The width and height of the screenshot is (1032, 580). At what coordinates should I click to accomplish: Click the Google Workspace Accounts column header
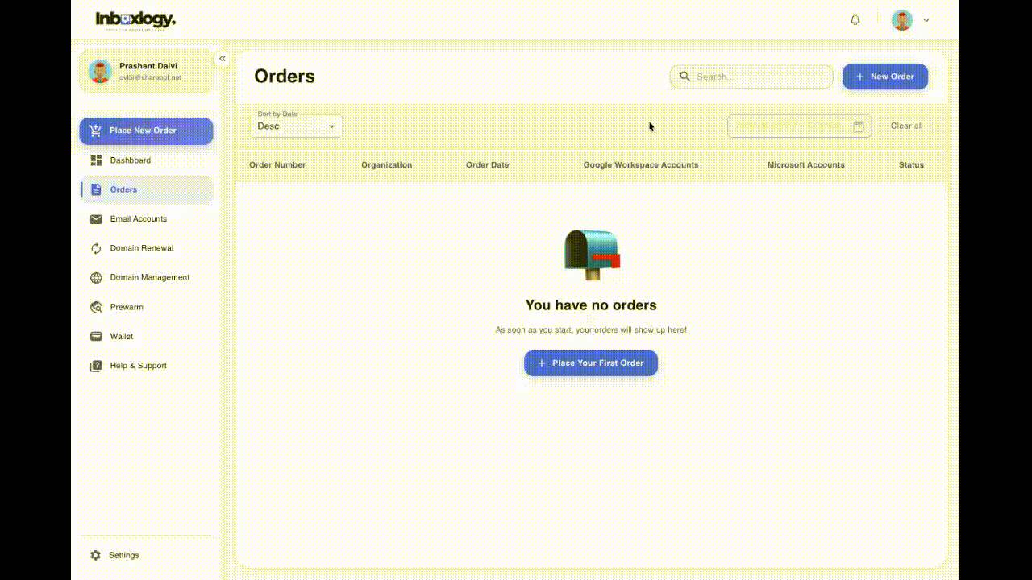click(641, 164)
